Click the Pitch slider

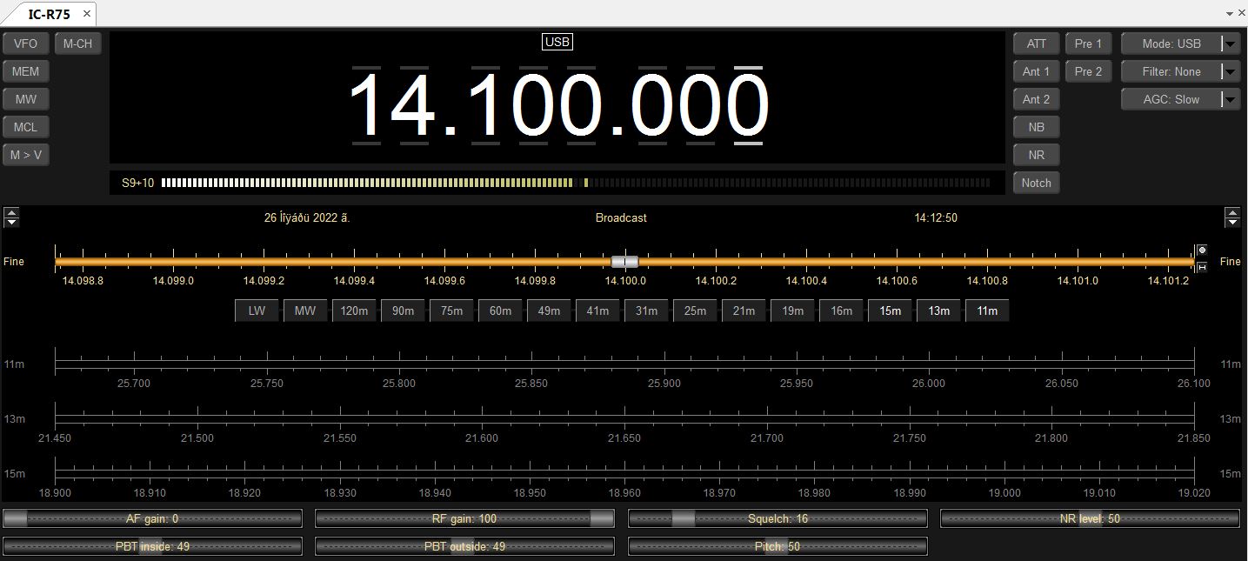[777, 546]
